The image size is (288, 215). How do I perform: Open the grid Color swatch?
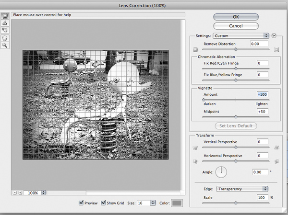[x=177, y=203]
